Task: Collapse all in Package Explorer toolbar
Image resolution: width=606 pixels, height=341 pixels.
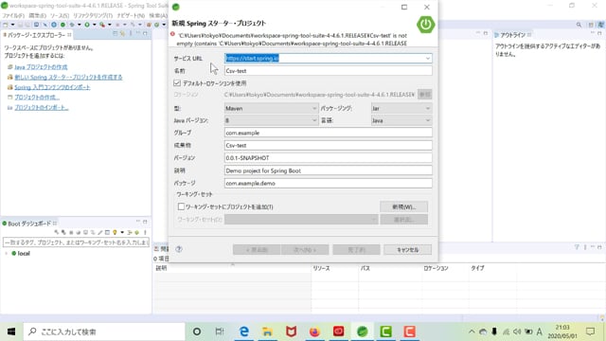Action: coord(115,34)
